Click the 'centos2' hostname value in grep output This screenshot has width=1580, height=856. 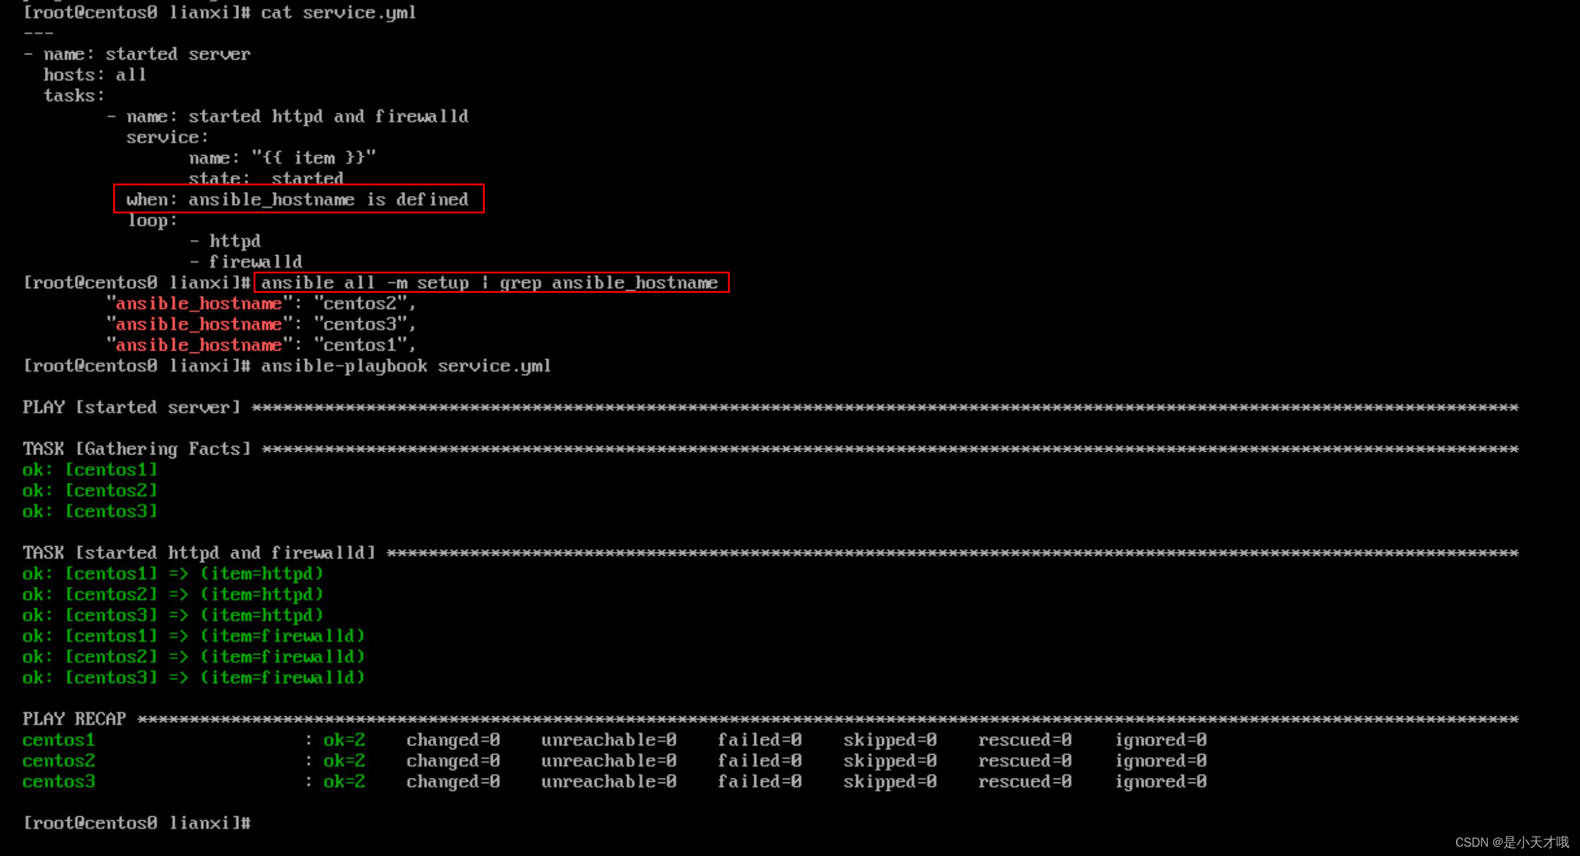pyautogui.click(x=360, y=303)
